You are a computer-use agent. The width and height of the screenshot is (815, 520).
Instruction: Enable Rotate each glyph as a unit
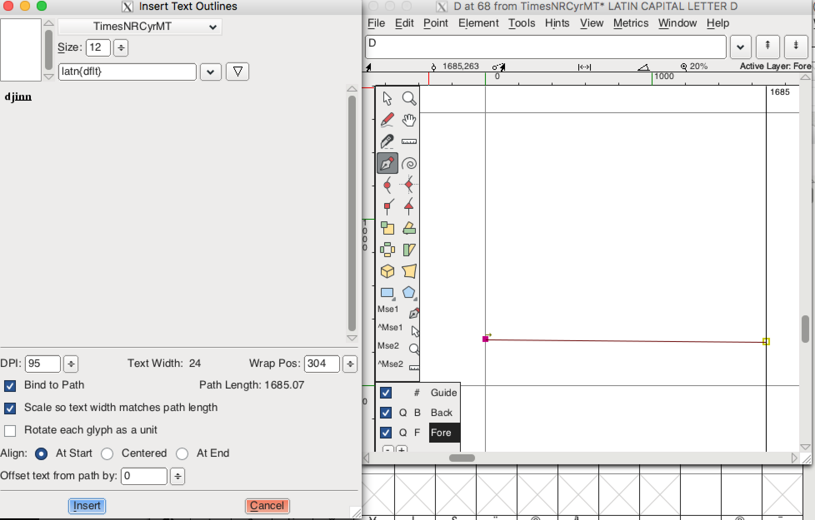10,431
